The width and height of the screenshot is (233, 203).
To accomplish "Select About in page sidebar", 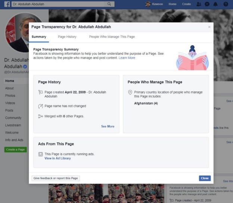I will [x=9, y=88].
